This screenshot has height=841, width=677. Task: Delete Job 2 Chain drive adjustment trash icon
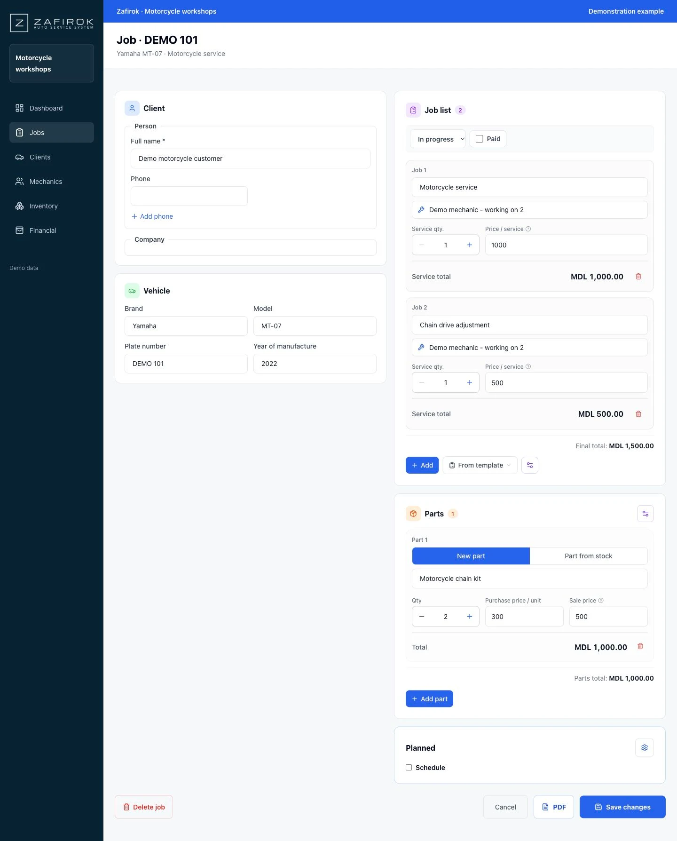tap(638, 414)
